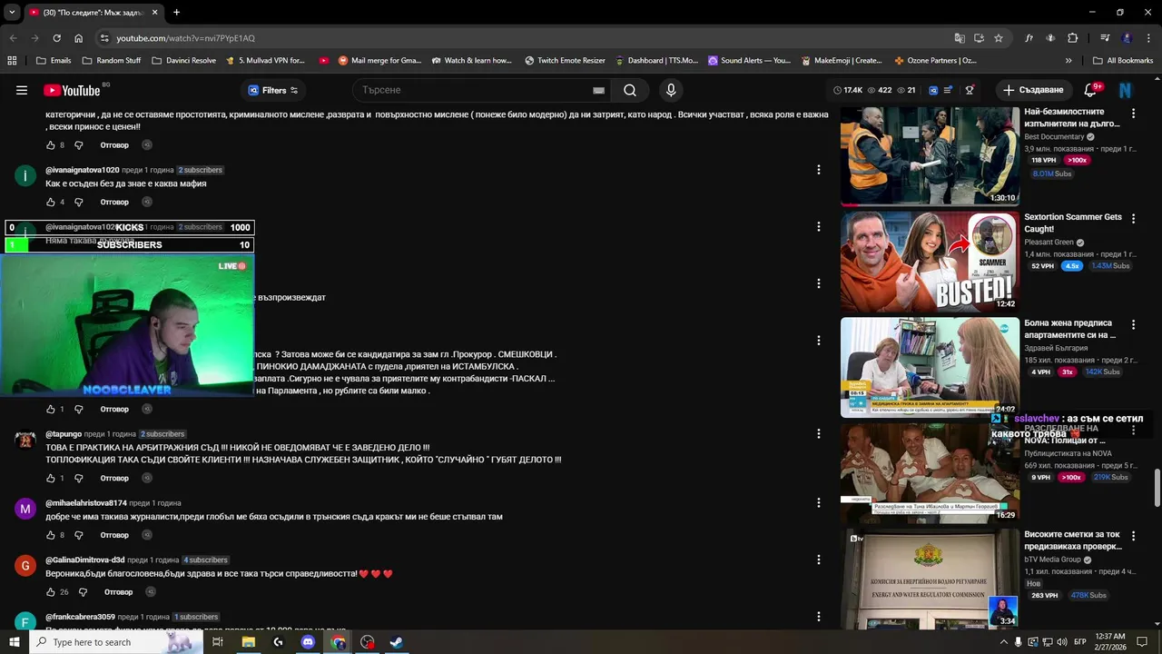
Task: Open the Chrome profile avatar
Action: click(1127, 38)
